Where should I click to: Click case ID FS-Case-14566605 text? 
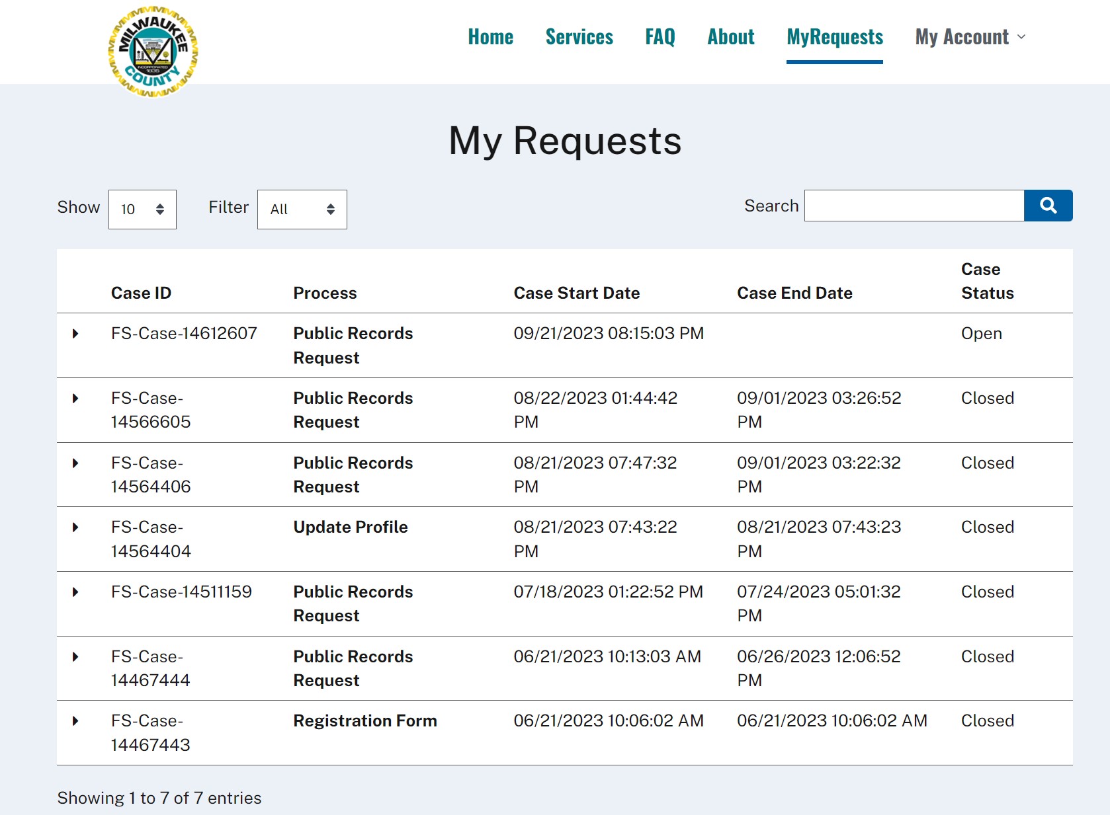[x=151, y=410]
